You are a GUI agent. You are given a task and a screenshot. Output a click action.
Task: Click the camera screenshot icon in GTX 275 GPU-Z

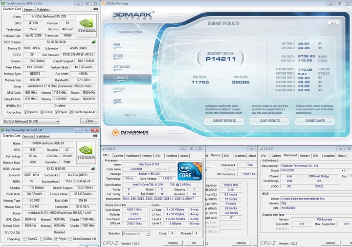(96, 9)
